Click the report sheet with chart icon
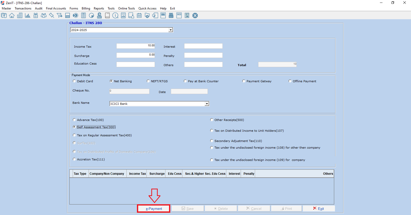Screen dimensions: 411x215 (123, 15)
